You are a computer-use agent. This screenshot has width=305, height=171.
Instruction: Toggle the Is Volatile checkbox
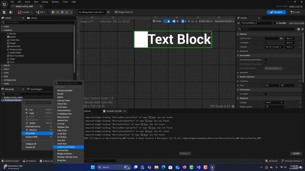coord(266,94)
